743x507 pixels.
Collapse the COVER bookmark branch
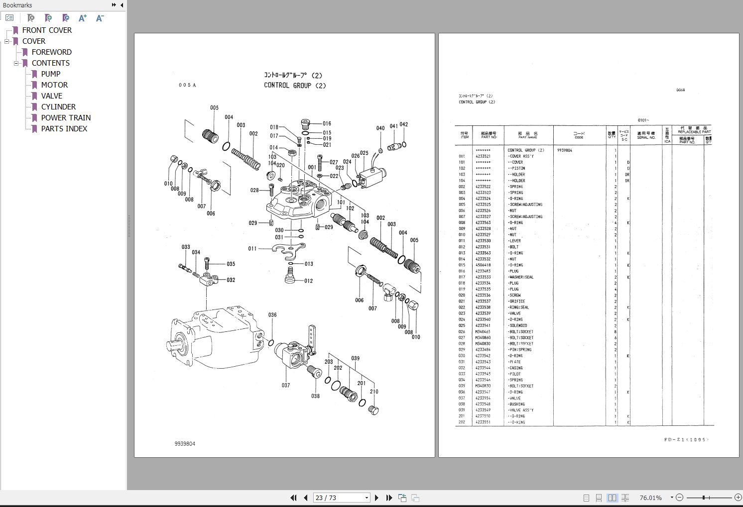point(6,41)
